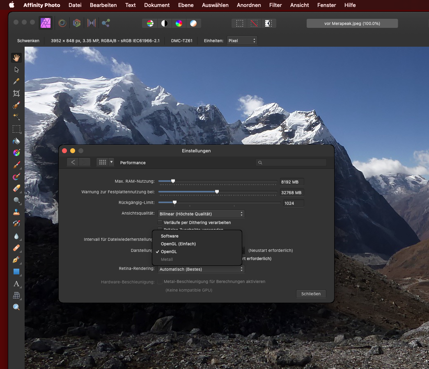This screenshot has height=369, width=429.
Task: Apply Auto White Balance from toolbar
Action: point(193,23)
